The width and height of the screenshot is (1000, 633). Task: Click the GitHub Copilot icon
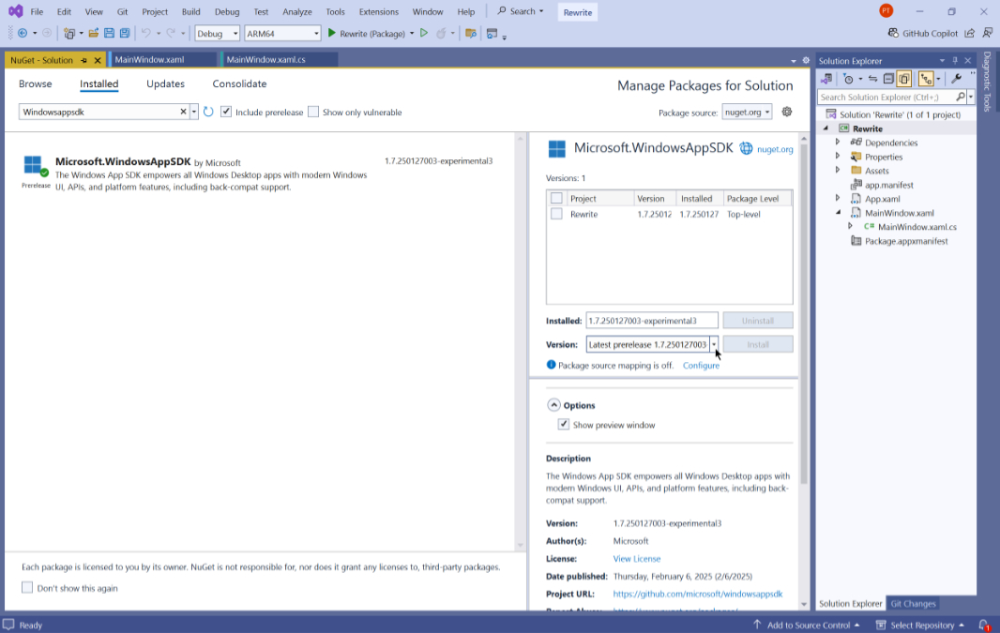894,33
